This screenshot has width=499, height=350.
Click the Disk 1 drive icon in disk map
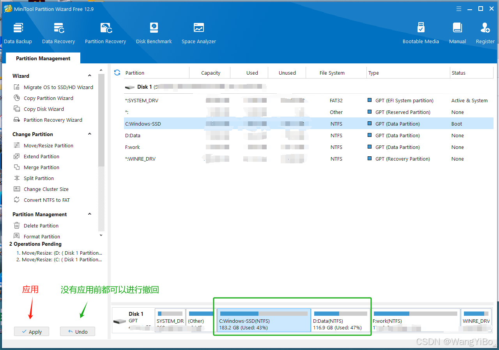pyautogui.click(x=120, y=322)
